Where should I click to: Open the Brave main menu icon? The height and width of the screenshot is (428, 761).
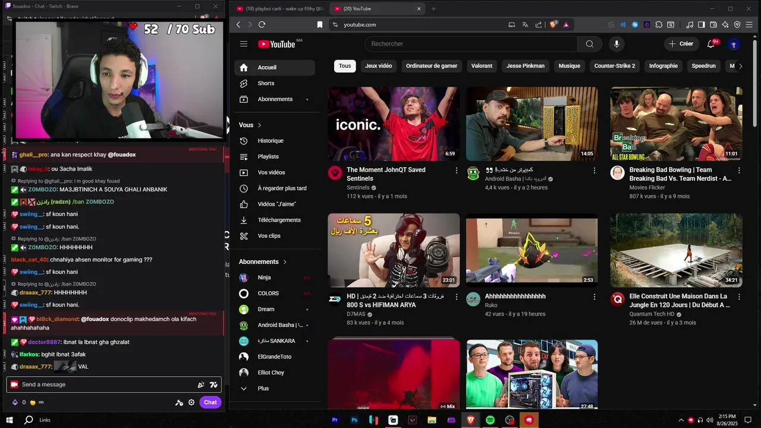point(749,24)
